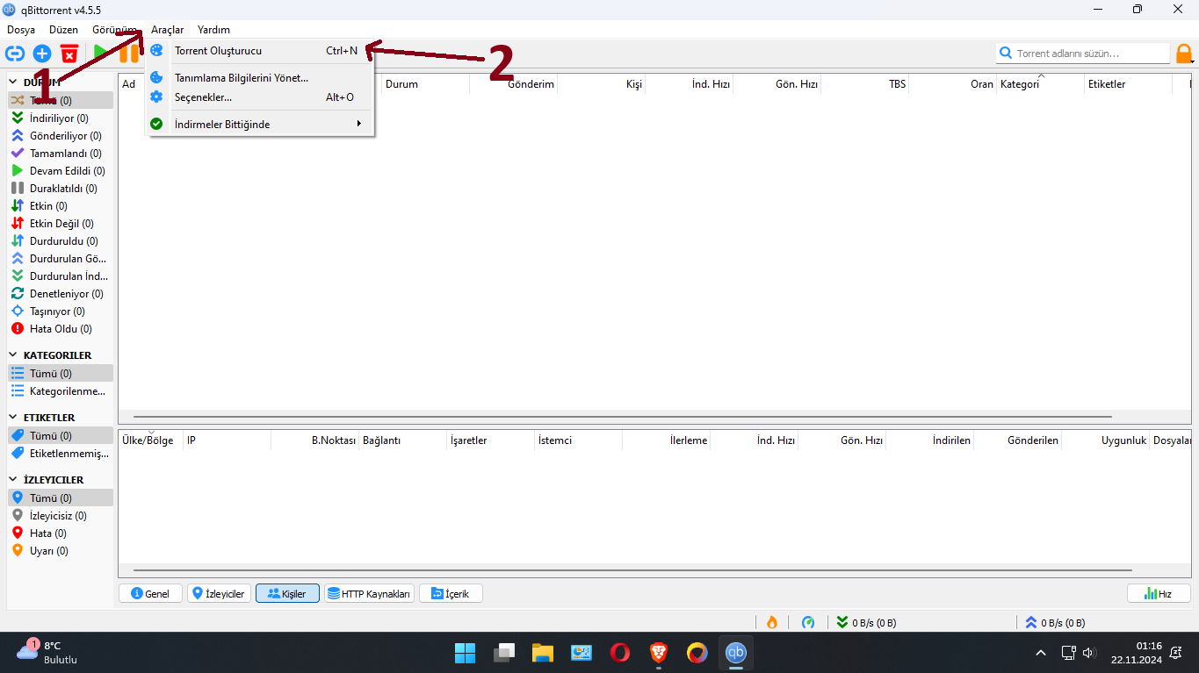Select Duraklatıldı (0) status filter
1199x673 pixels.
[x=59, y=189]
